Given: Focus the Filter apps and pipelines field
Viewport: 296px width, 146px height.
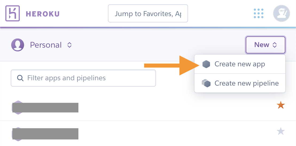Looking at the screenshot, I should [83, 78].
